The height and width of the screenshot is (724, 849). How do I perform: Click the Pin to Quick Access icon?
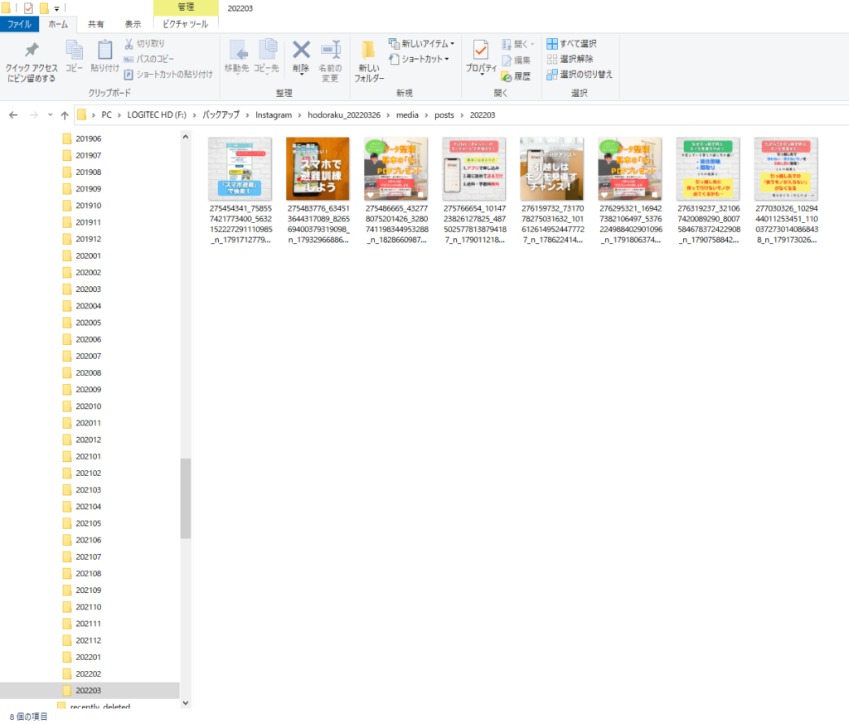[x=32, y=51]
